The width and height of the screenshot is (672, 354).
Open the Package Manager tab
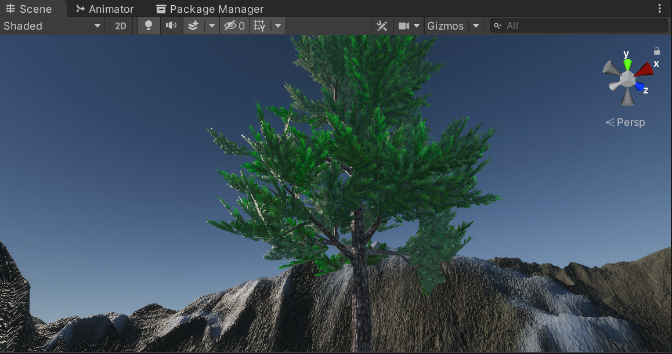click(209, 8)
